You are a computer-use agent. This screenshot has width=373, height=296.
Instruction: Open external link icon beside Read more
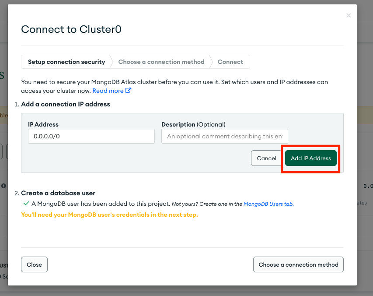point(129,91)
